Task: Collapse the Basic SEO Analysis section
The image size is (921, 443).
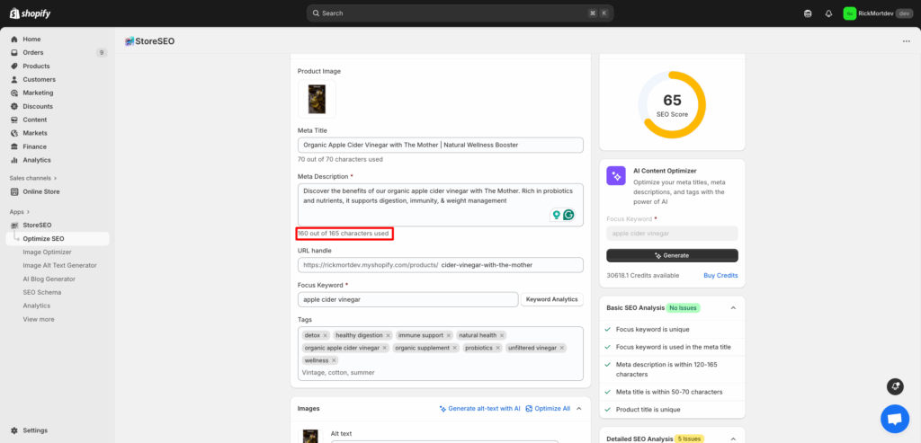Action: click(733, 307)
